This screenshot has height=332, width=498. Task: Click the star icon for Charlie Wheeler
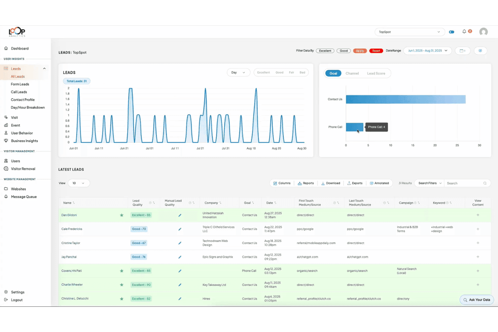pyautogui.click(x=122, y=285)
